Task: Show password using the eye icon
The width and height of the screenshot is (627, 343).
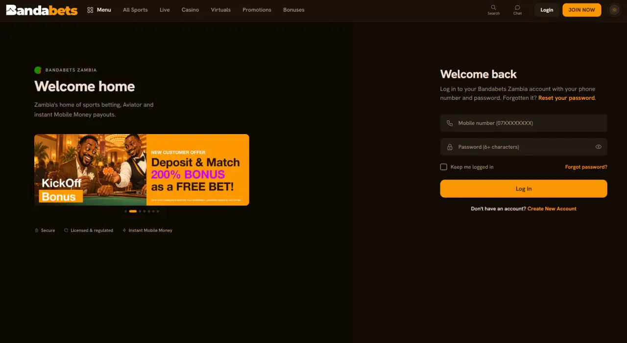Action: (598, 147)
